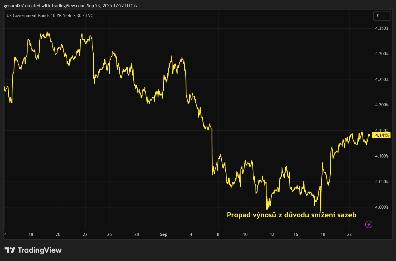
Task: Click the '26' date on time axis
Action: [x=109, y=234]
